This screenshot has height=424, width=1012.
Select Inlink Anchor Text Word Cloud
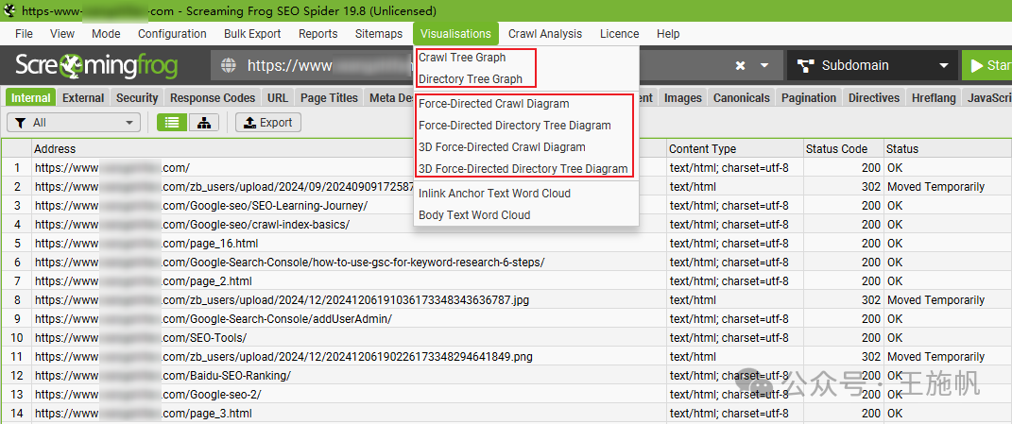coord(494,193)
